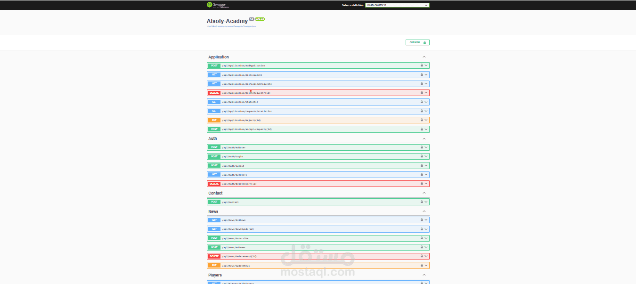636x284 pixels.
Task: Click the lock icon on Auth Login row
Action: pos(422,156)
